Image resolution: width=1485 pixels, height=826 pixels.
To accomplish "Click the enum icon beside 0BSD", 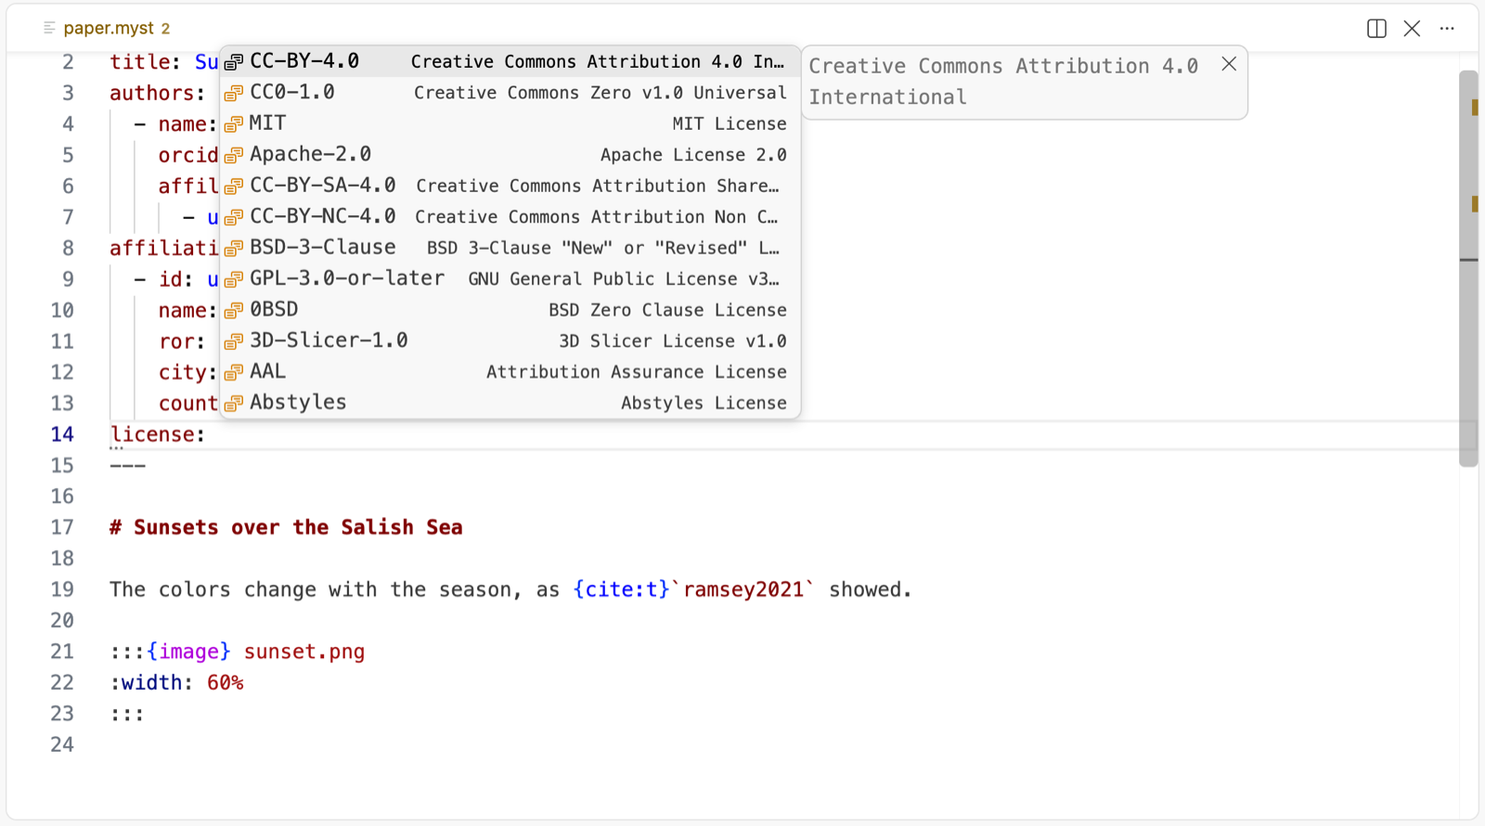I will click(x=234, y=311).
